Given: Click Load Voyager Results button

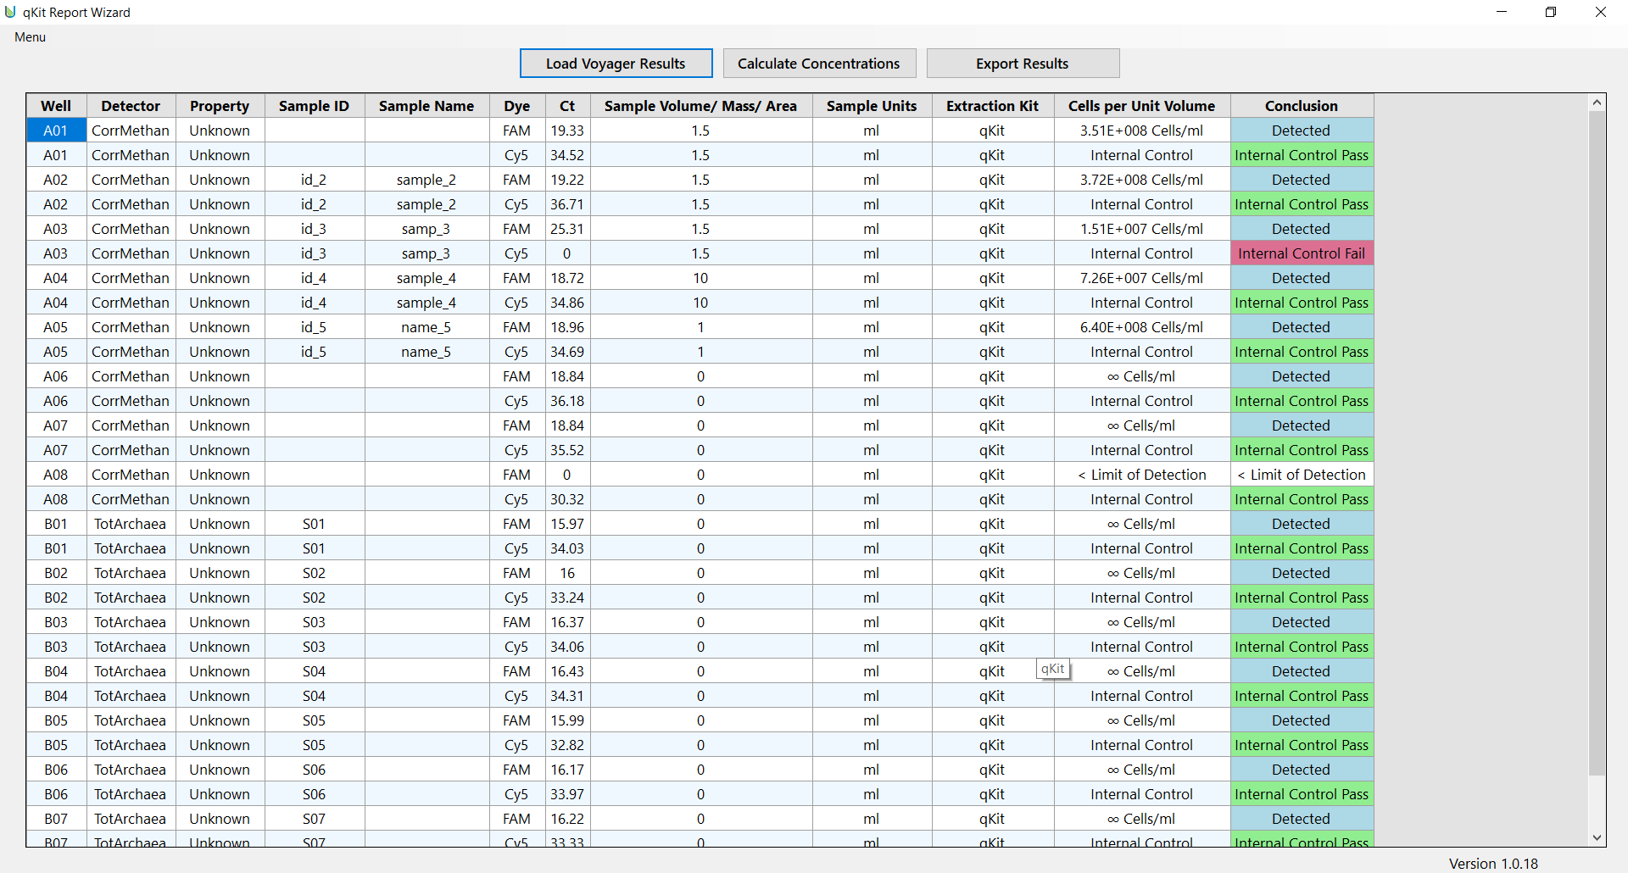Looking at the screenshot, I should [x=616, y=64].
